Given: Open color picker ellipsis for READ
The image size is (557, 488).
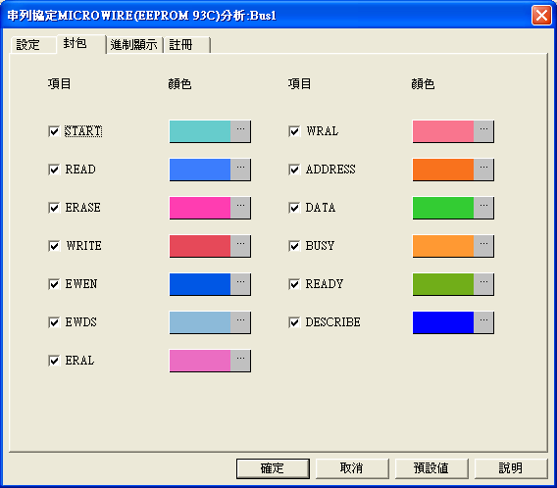Looking at the screenshot, I should click(x=240, y=170).
